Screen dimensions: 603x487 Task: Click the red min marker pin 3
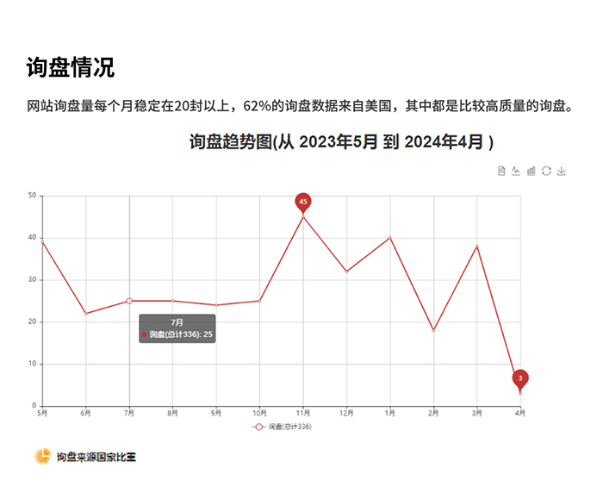[x=520, y=378]
